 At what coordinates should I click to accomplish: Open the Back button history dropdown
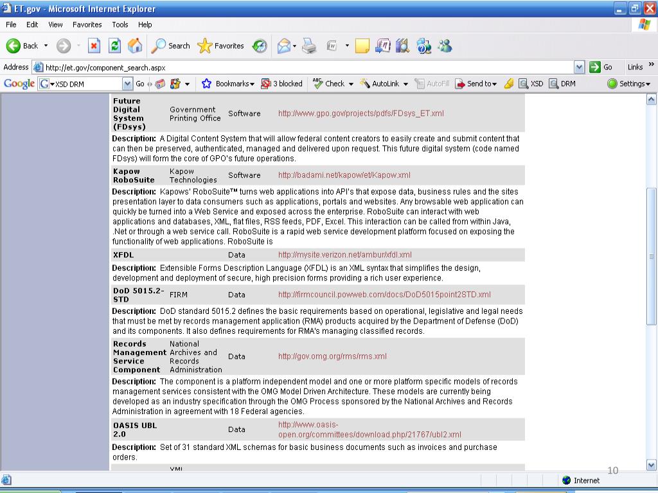46,46
